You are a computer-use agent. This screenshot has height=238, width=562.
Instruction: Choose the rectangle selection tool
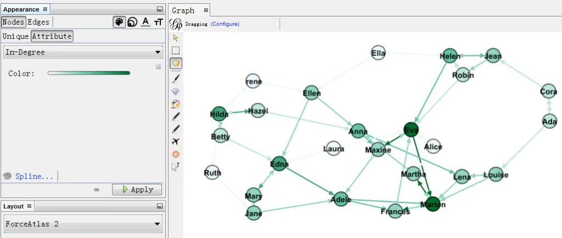tap(176, 50)
